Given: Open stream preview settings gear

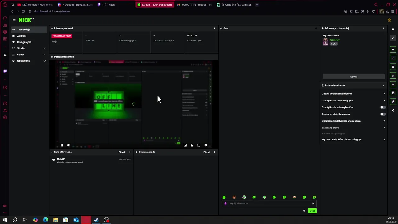Looking at the screenshot, I should tap(206, 145).
